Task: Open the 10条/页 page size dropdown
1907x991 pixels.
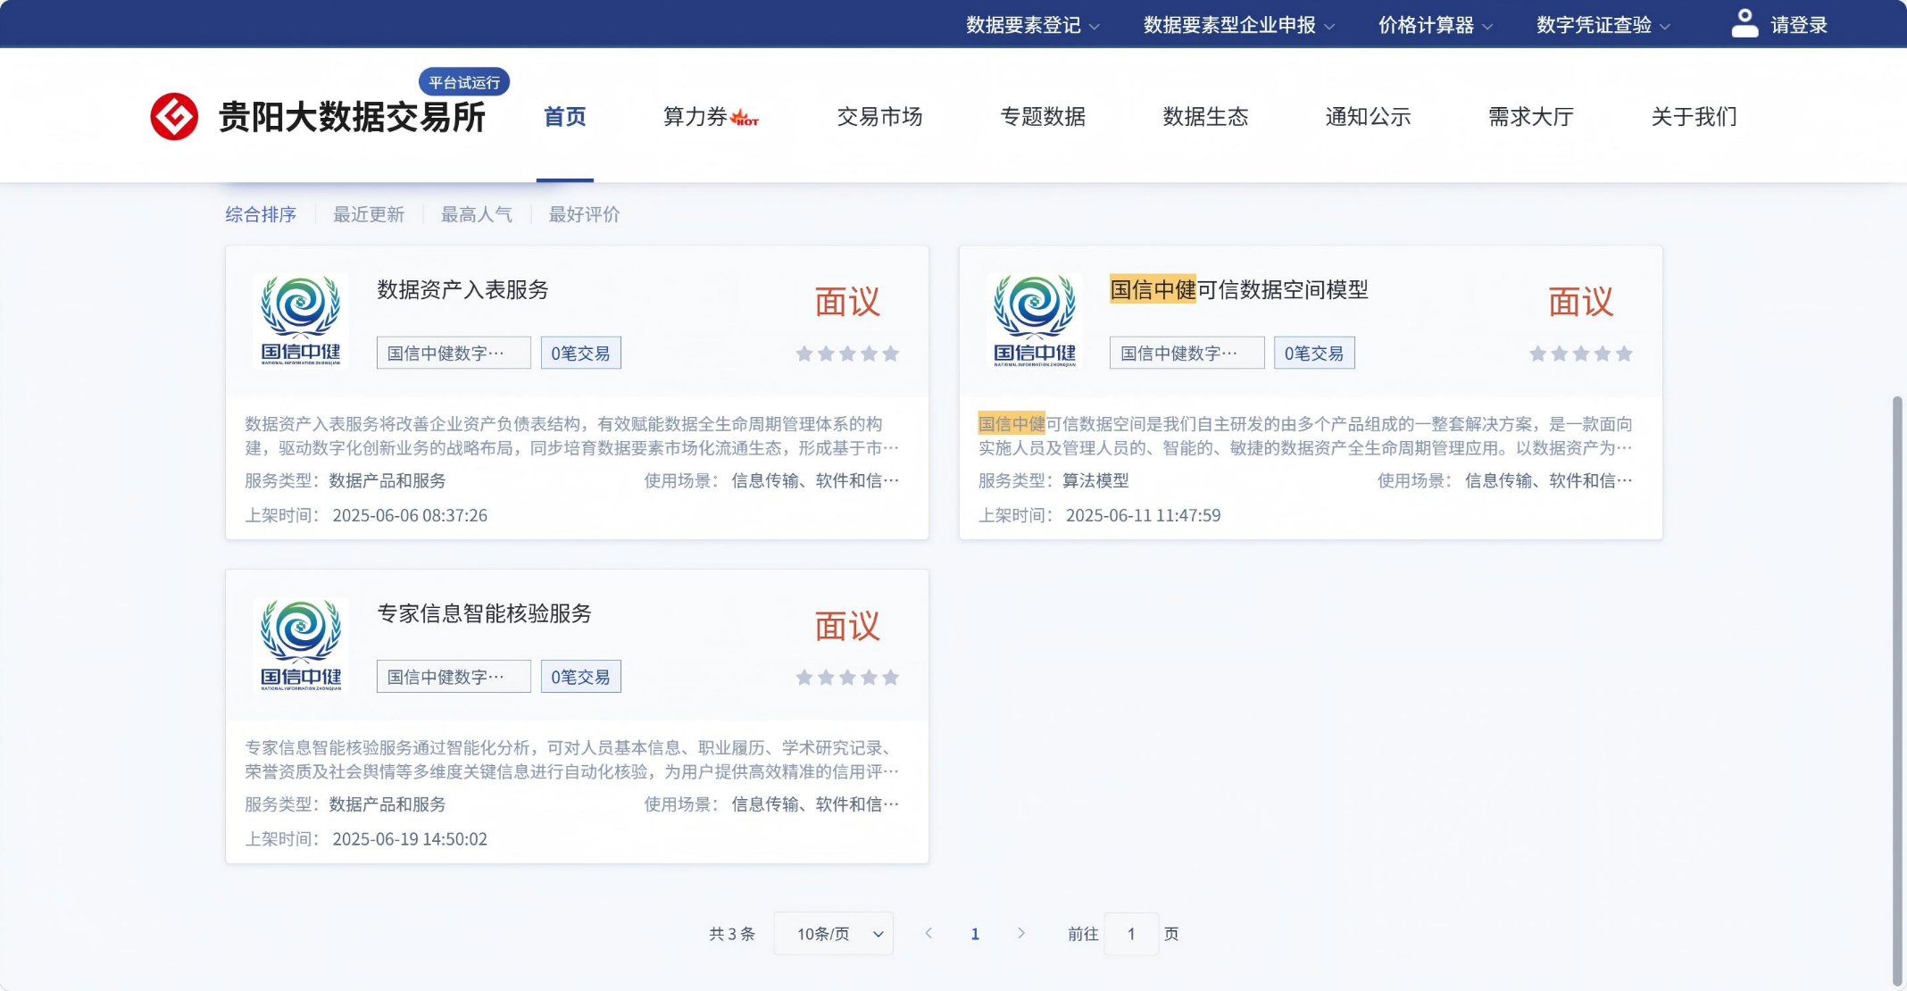Action: [x=833, y=934]
